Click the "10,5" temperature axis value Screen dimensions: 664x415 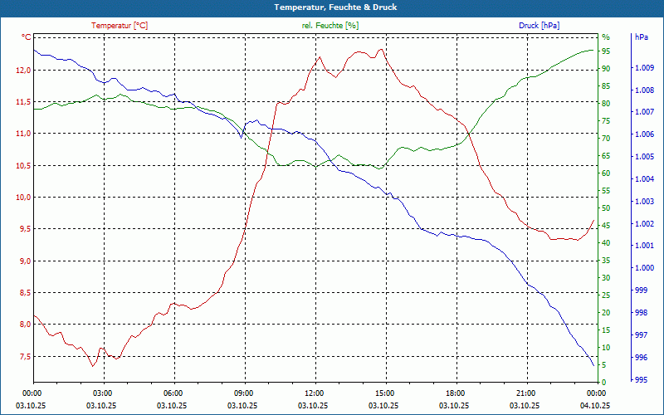(24, 165)
